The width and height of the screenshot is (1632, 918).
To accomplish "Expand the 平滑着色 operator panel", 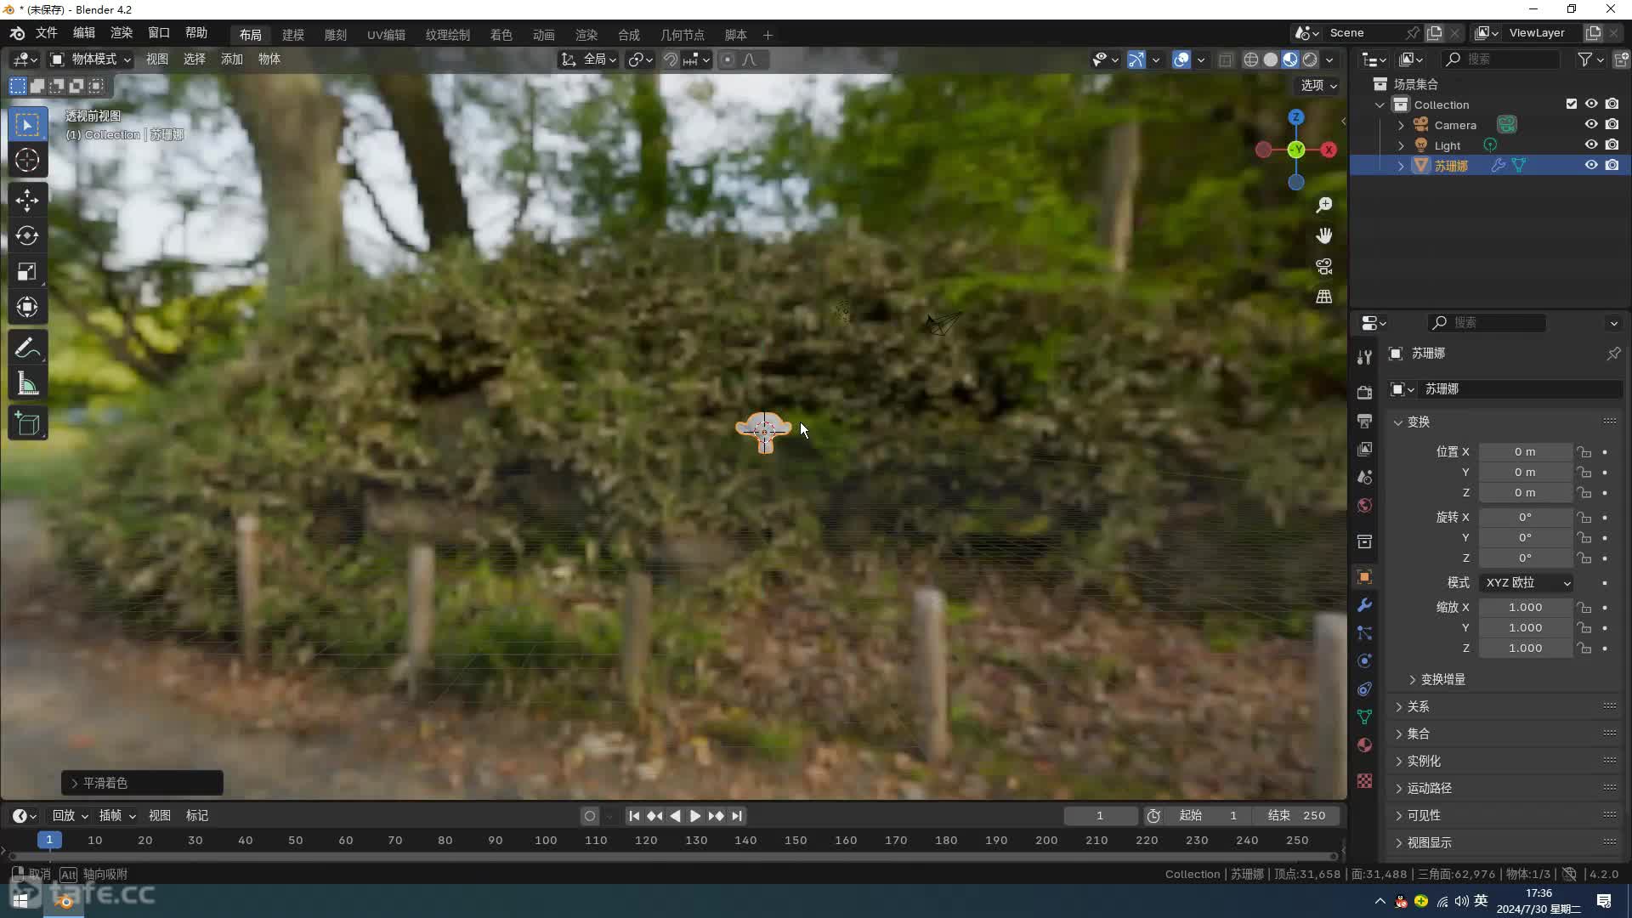I will 142,783.
